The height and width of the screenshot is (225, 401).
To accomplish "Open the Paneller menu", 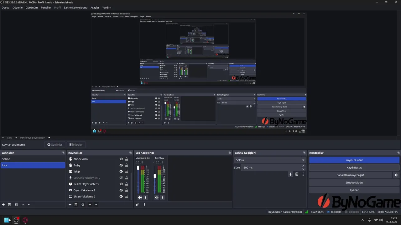I will pos(46,7).
